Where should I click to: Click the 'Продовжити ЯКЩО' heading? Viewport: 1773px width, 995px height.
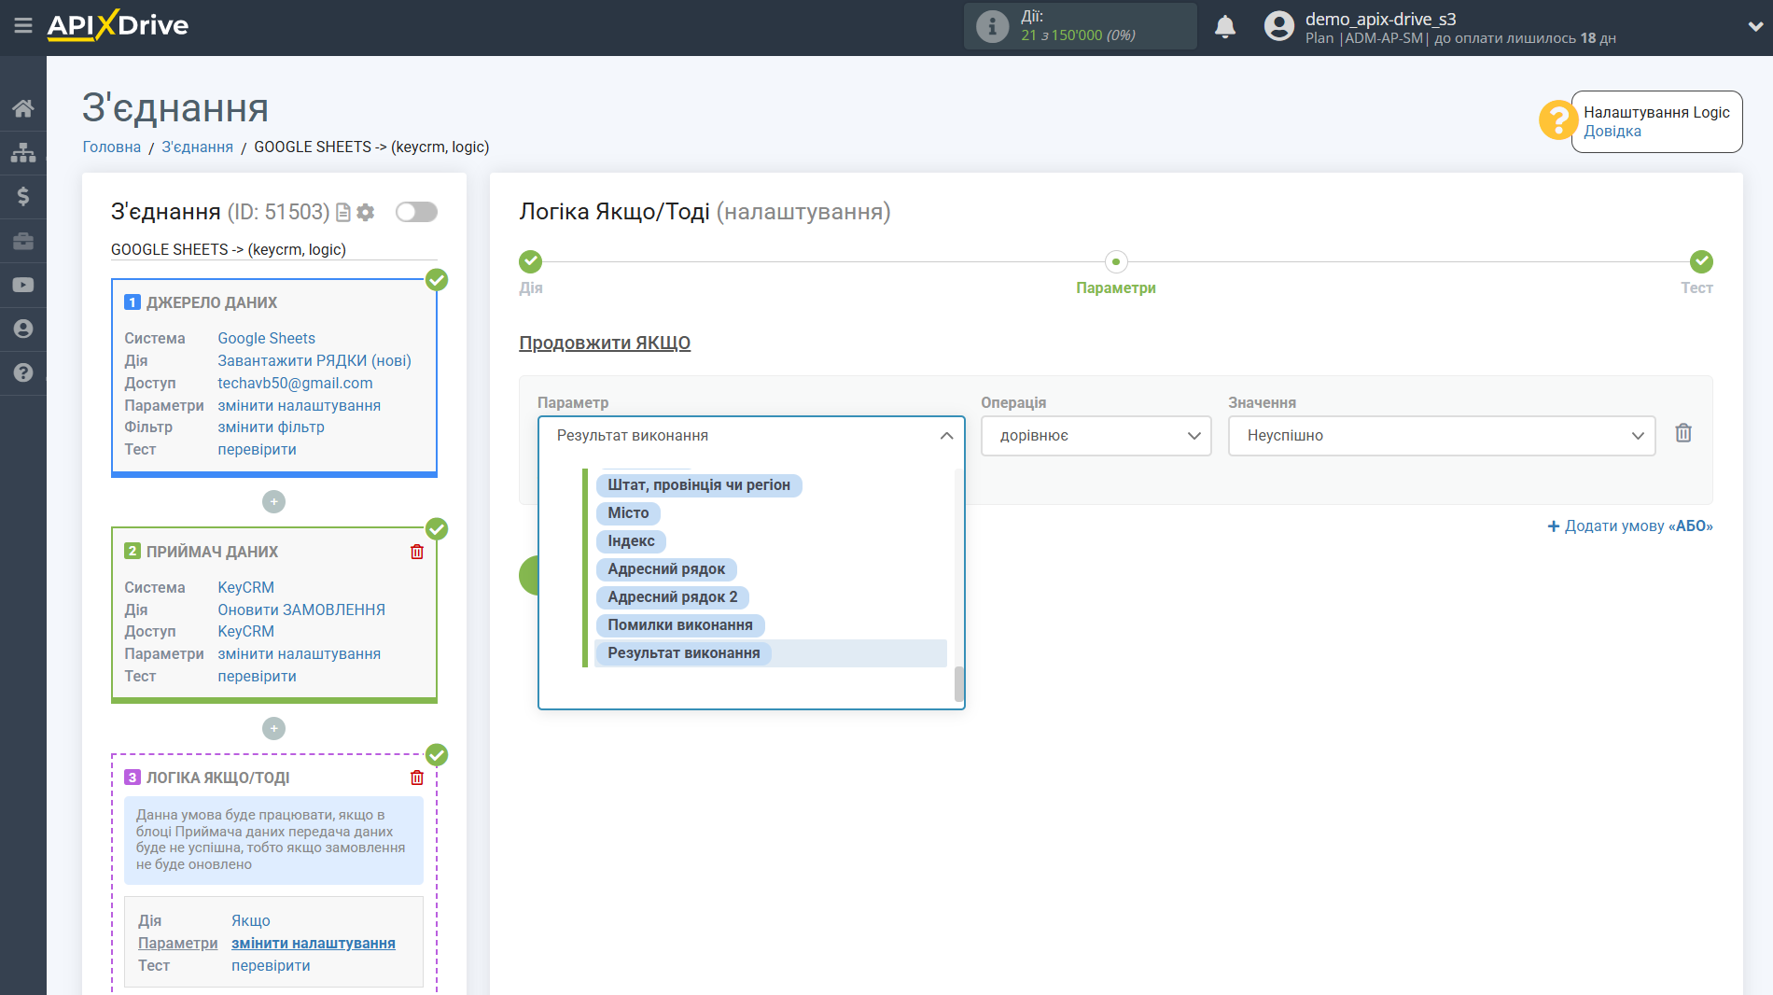(605, 343)
